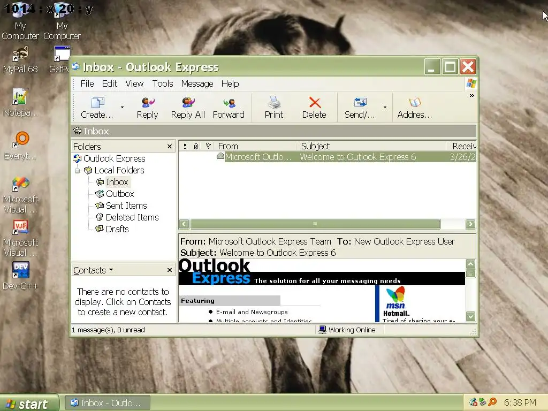Image resolution: width=548 pixels, height=411 pixels.
Task: Print the selected message
Action: (274, 108)
